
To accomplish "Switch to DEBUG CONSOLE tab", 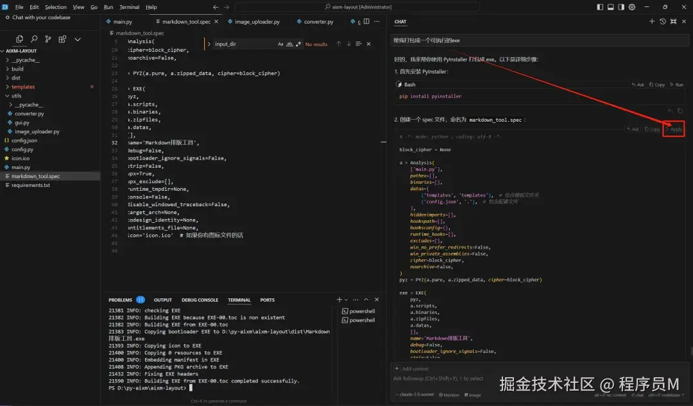I will [x=200, y=300].
